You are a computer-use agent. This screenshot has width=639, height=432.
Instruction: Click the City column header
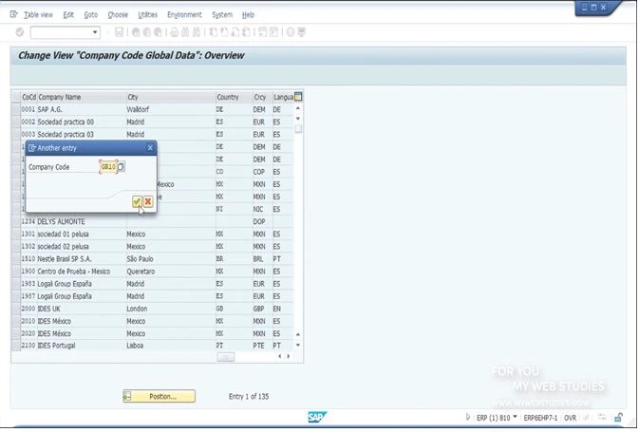(171, 97)
